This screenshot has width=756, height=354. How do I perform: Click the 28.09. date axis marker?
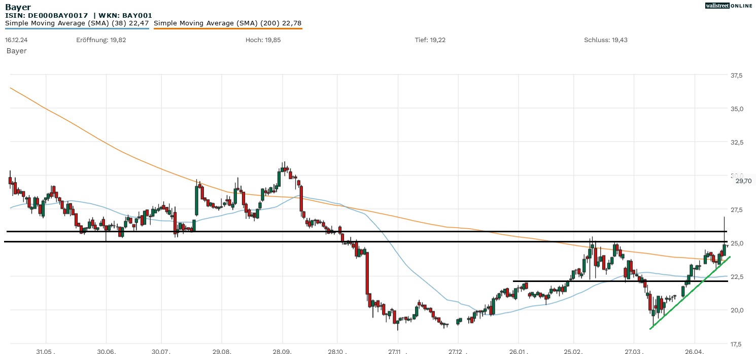282,351
